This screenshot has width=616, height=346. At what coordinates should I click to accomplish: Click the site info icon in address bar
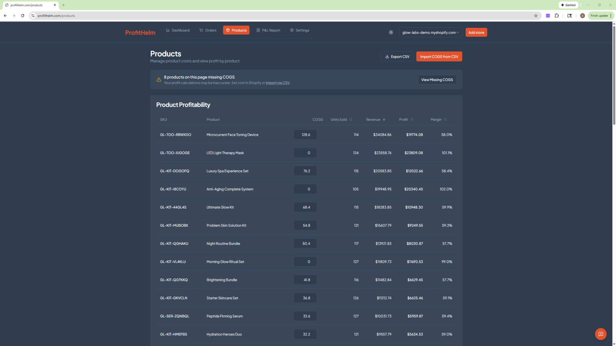coord(33,16)
